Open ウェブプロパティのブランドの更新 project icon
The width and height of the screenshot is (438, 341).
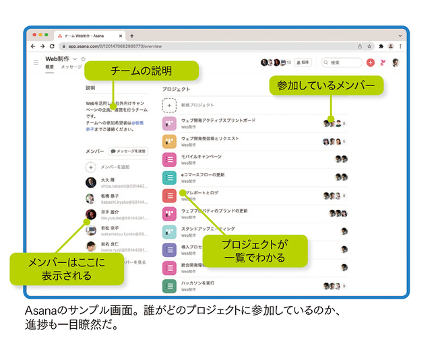(169, 214)
